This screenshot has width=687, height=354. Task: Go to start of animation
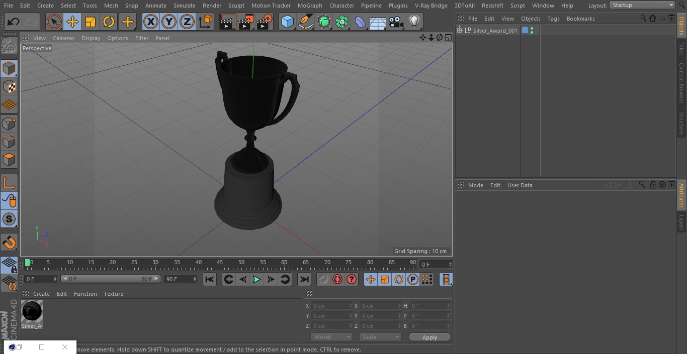[x=210, y=279]
